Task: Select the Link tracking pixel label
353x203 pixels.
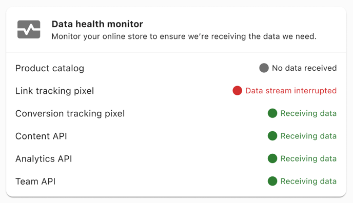Action: 55,91
